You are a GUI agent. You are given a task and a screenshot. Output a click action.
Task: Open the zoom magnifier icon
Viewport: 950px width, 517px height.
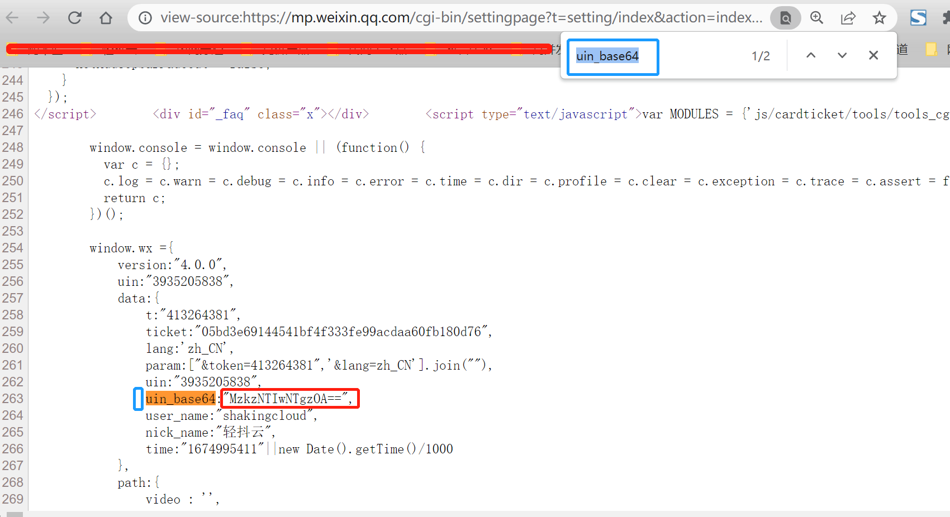click(816, 18)
